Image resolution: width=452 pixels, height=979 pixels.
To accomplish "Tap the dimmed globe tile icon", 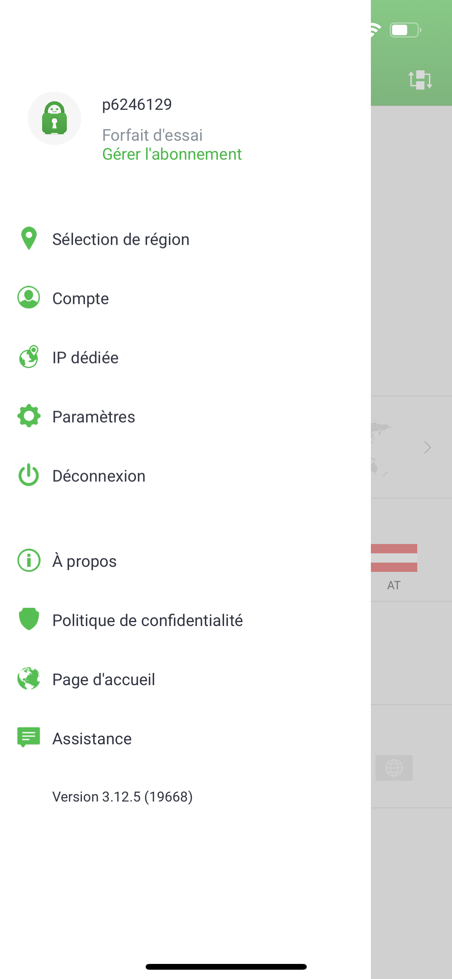I will [x=394, y=768].
